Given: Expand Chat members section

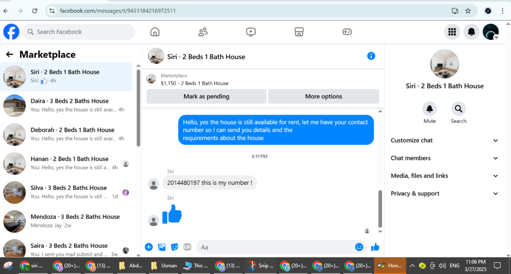Looking at the screenshot, I should tap(444, 158).
